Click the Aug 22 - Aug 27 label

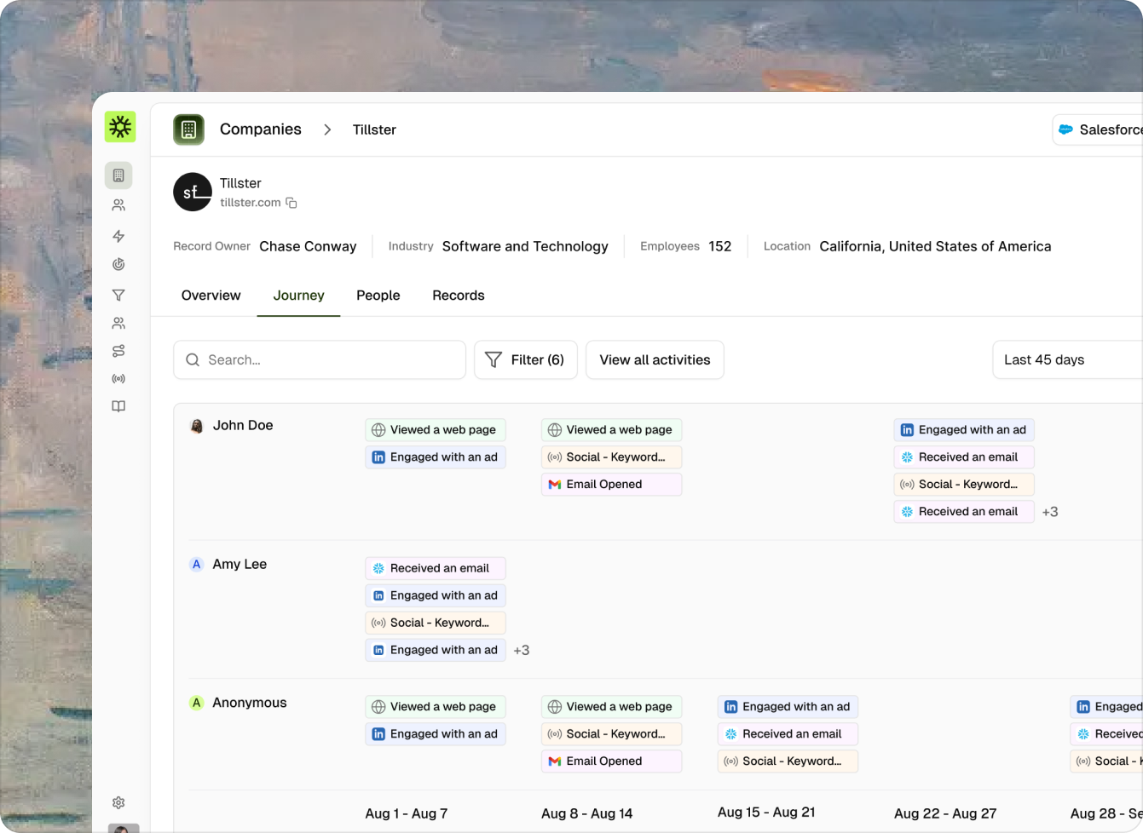(x=945, y=813)
